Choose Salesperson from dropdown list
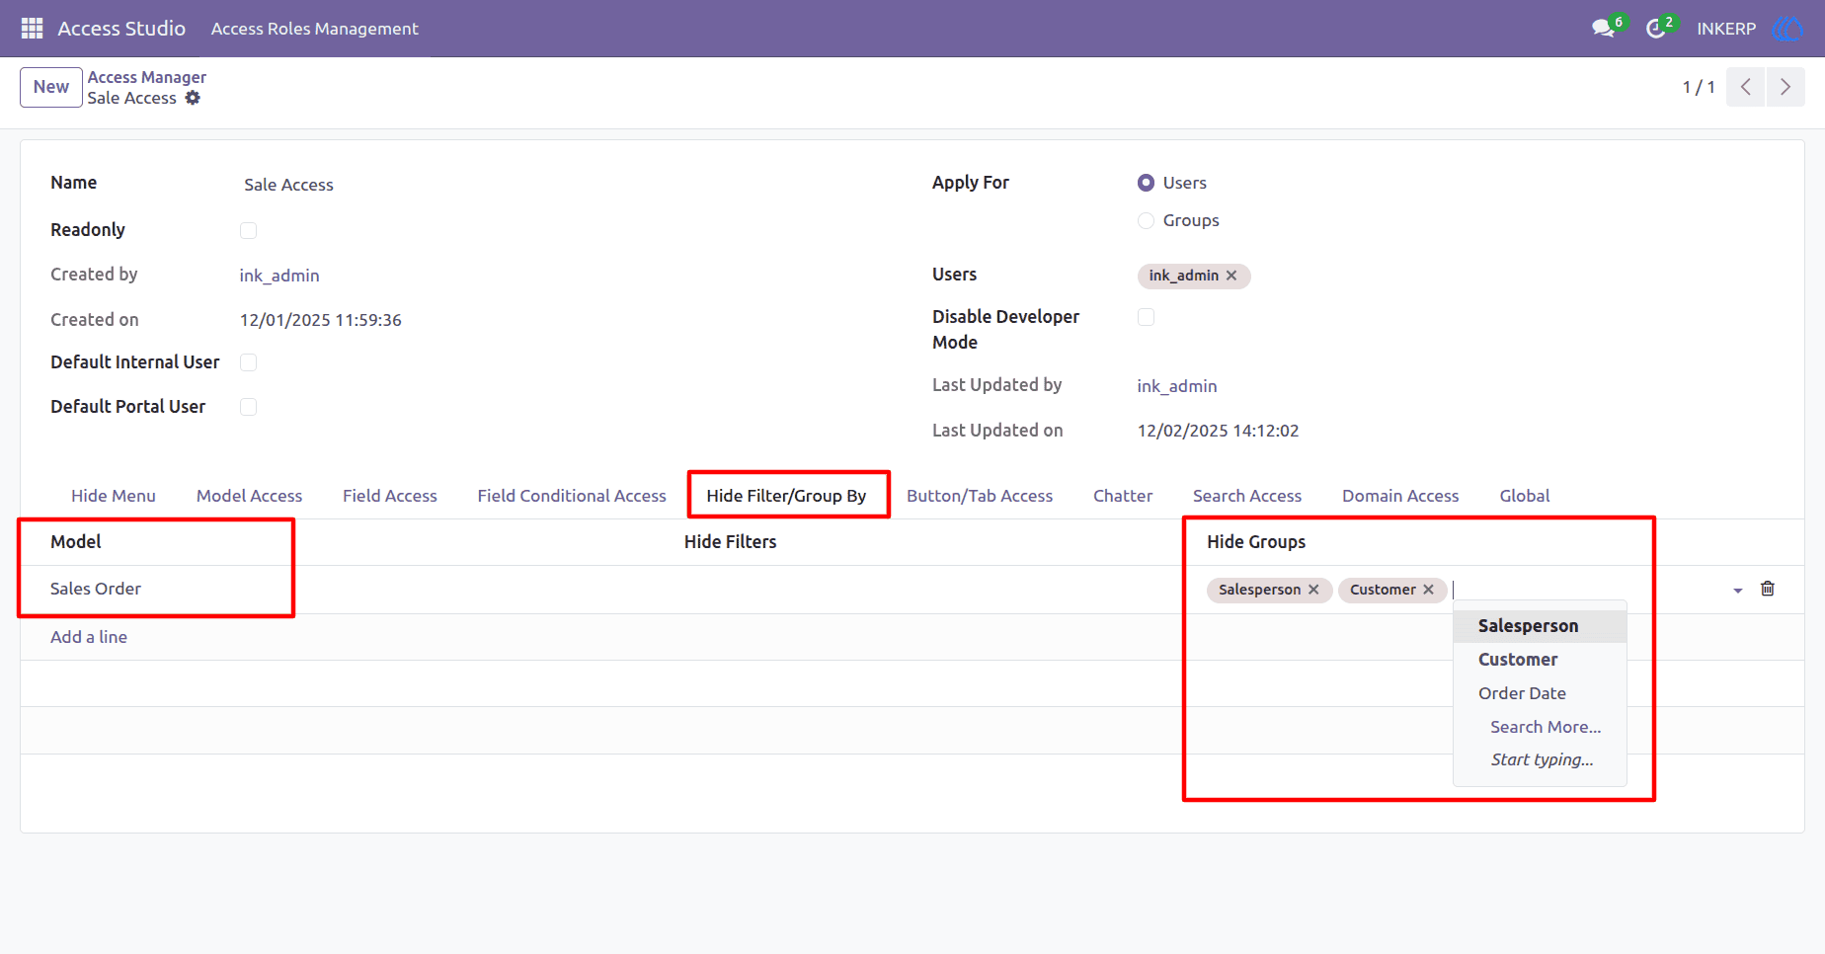Screen dimensions: 1825x954 (1540, 626)
